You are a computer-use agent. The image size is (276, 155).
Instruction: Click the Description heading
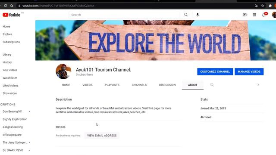(64, 99)
